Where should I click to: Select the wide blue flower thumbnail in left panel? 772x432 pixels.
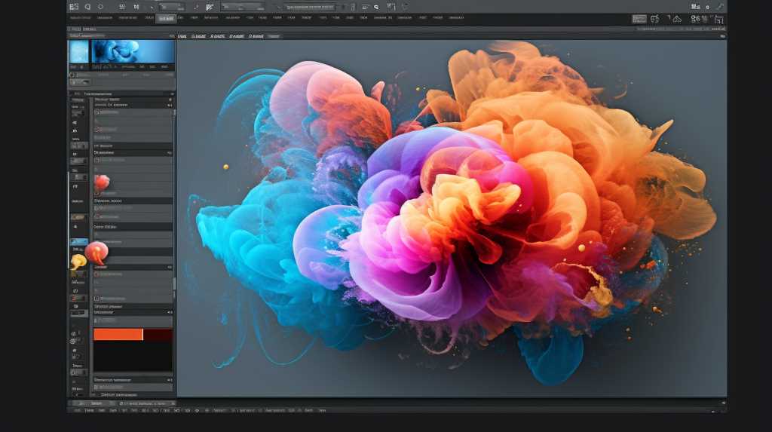(x=133, y=51)
